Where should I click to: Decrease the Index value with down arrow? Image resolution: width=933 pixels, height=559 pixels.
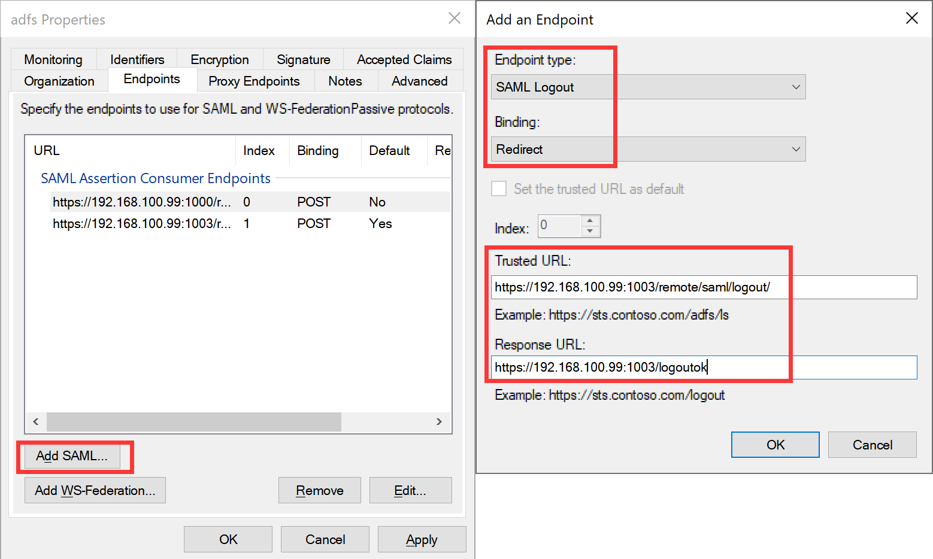point(590,232)
